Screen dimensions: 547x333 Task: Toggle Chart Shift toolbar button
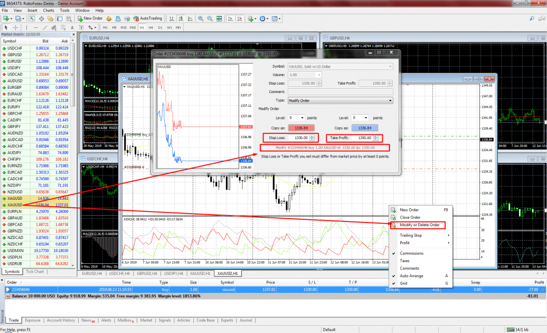coord(239,18)
